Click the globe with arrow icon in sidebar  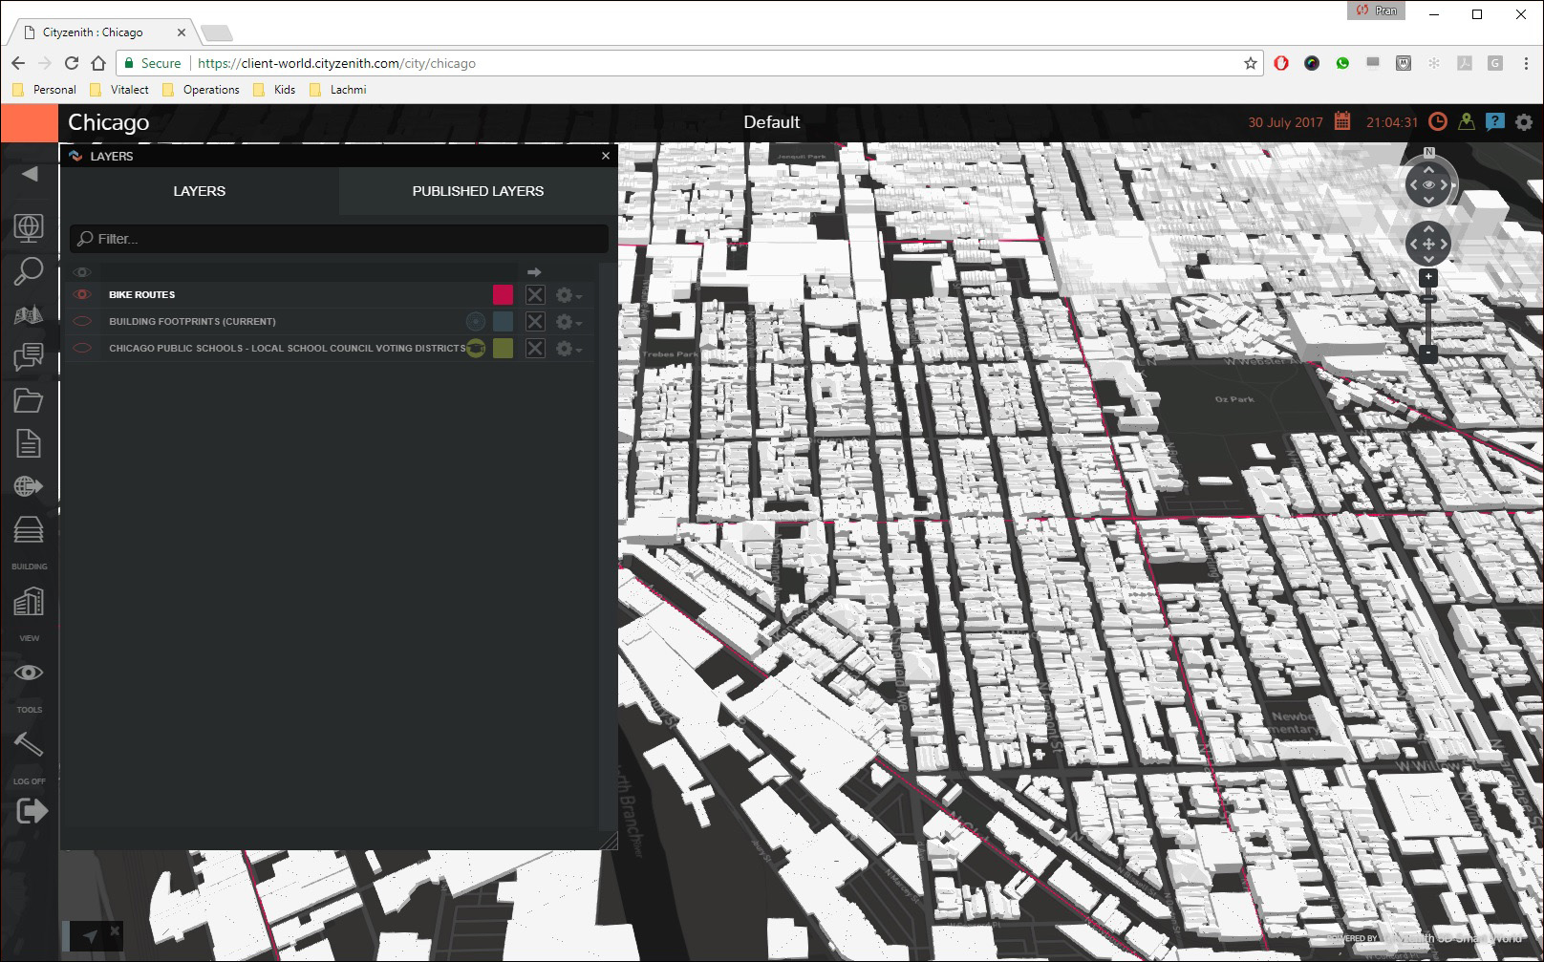(x=29, y=486)
